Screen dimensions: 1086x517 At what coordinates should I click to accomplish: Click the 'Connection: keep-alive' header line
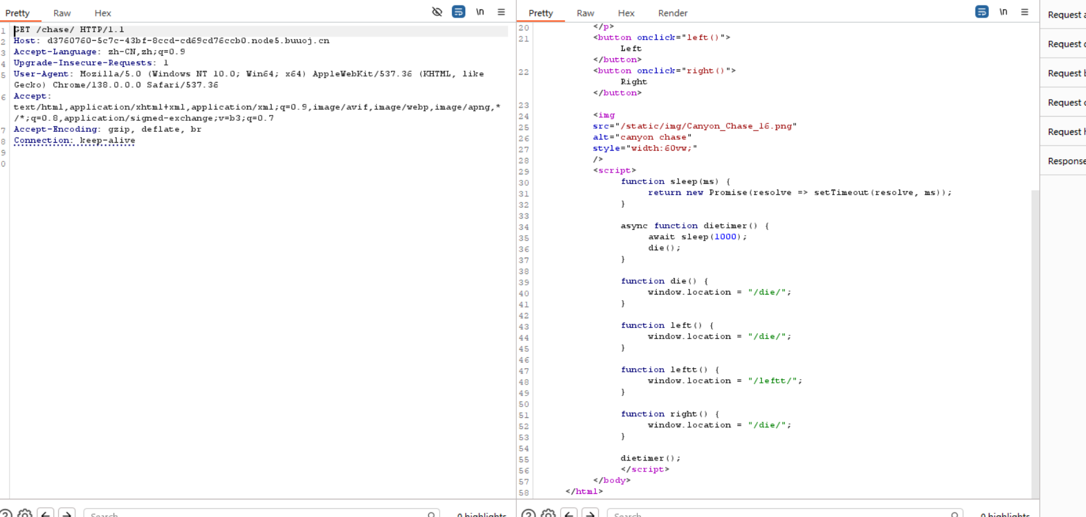point(75,140)
